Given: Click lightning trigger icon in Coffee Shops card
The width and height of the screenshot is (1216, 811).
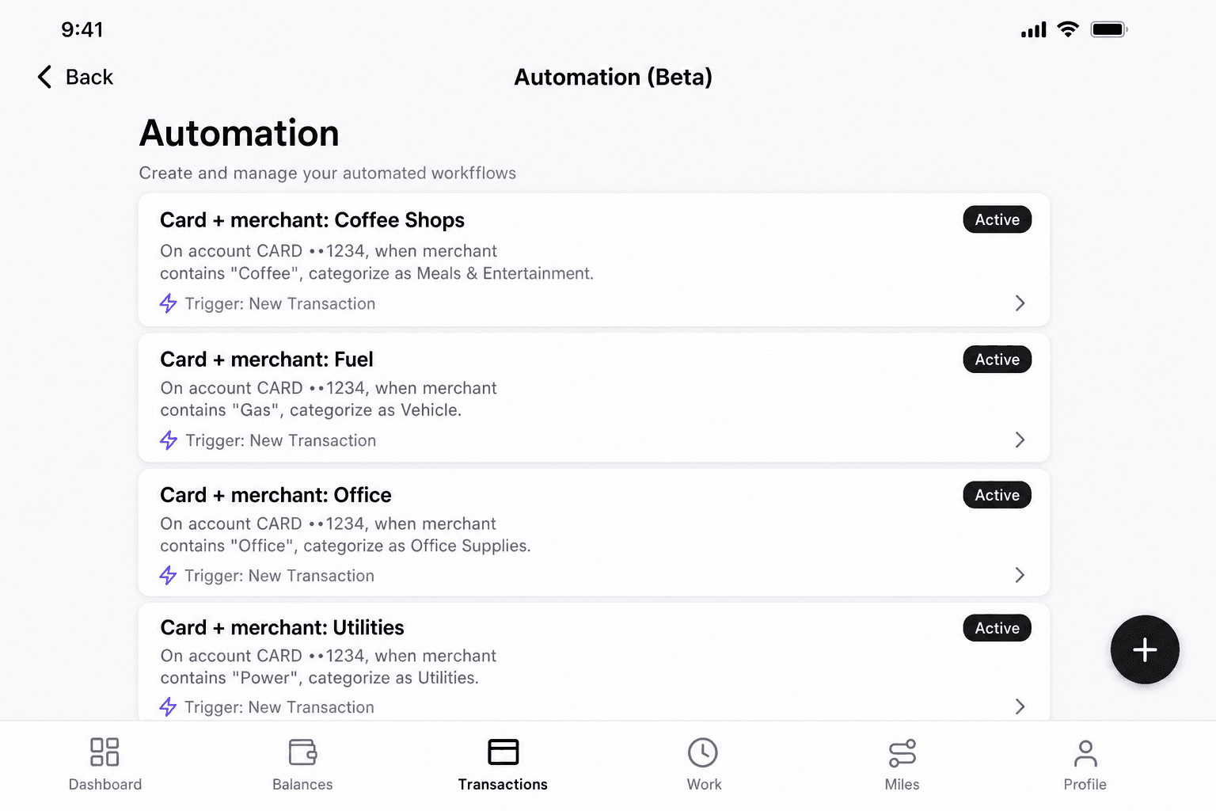Looking at the screenshot, I should point(168,303).
